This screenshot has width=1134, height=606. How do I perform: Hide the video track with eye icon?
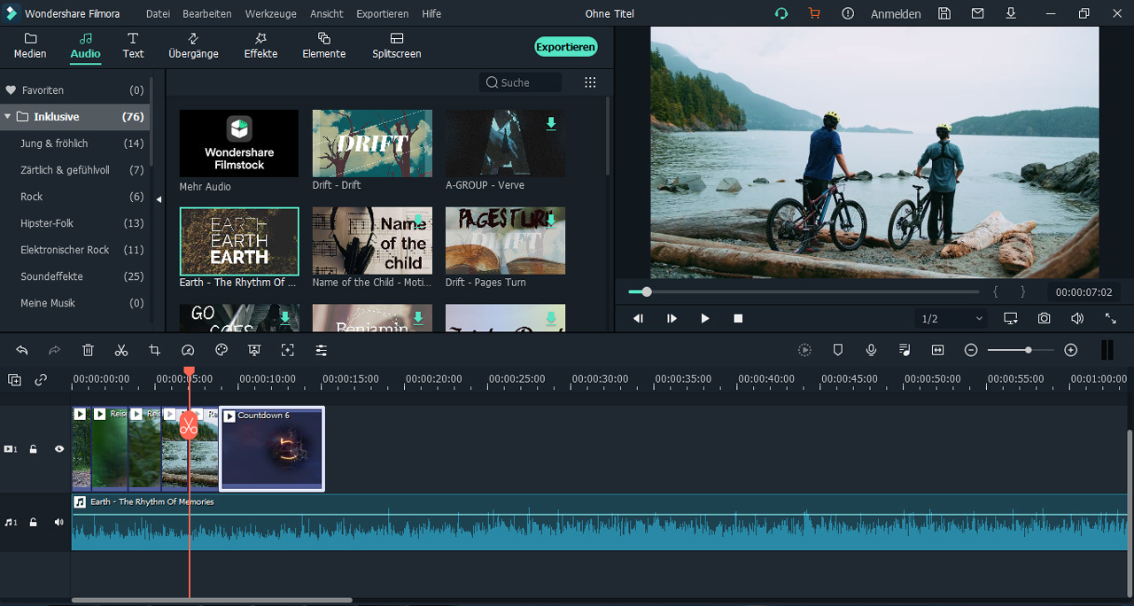59,449
